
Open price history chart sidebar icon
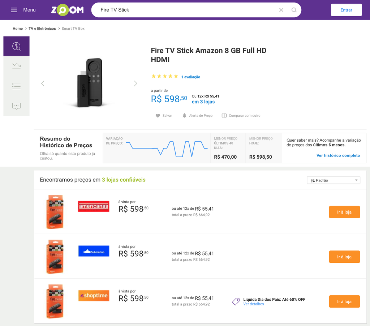16,66
